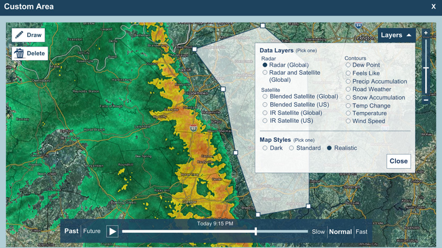Select Radar and Satellite (Global) layer
Screen dimensions: 442x248
coord(265,73)
